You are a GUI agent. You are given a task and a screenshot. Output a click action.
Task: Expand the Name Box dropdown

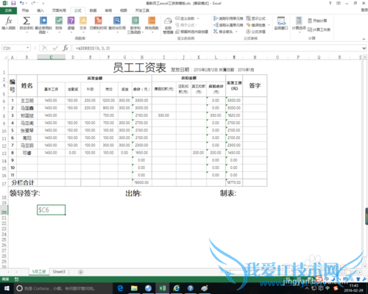tap(28, 48)
